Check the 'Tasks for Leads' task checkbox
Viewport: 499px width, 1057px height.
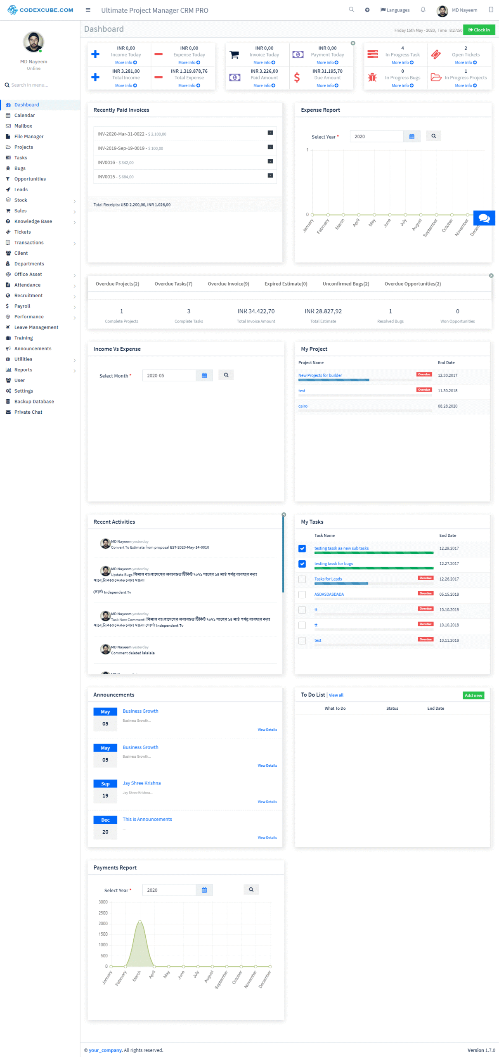pyautogui.click(x=302, y=579)
